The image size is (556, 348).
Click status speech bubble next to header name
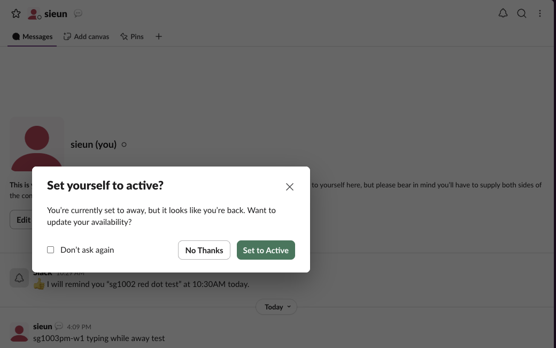coord(78,13)
